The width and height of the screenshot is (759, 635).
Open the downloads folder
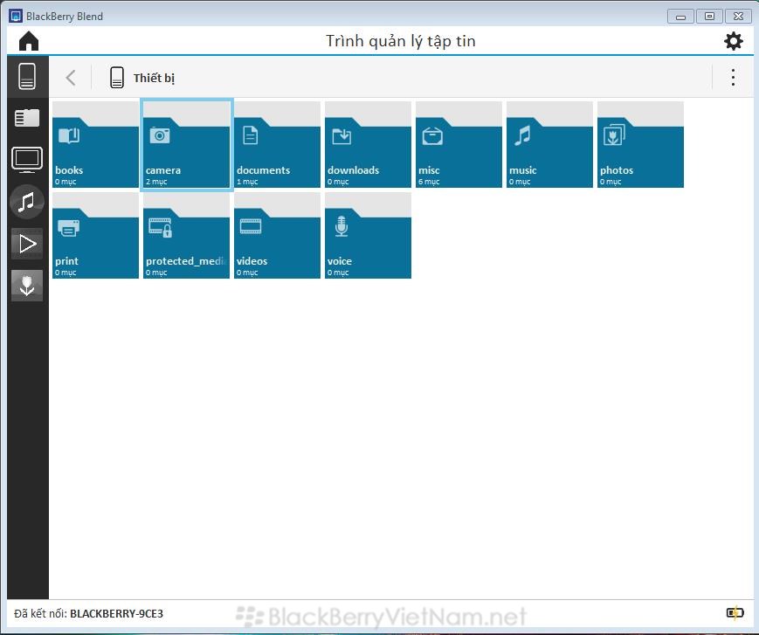(x=368, y=145)
